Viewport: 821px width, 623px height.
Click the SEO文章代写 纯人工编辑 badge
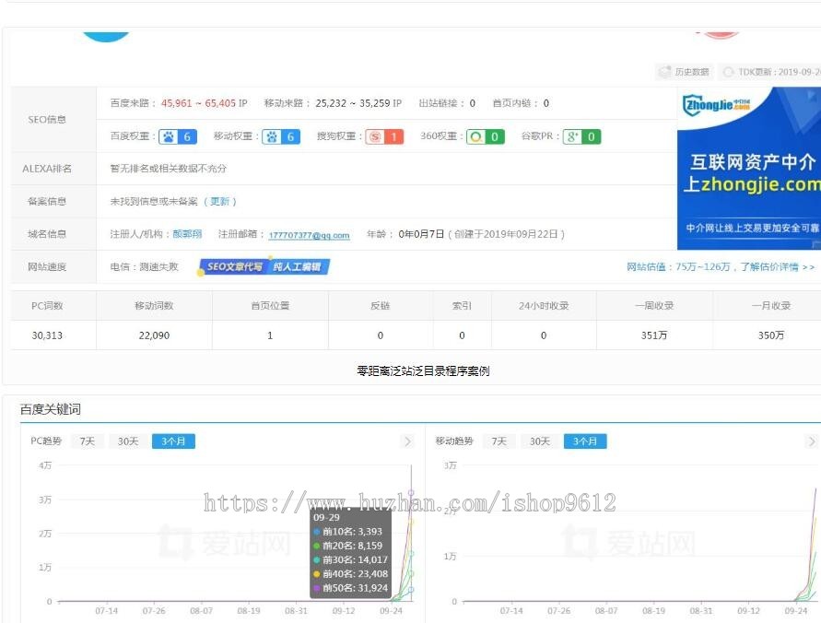click(x=266, y=266)
